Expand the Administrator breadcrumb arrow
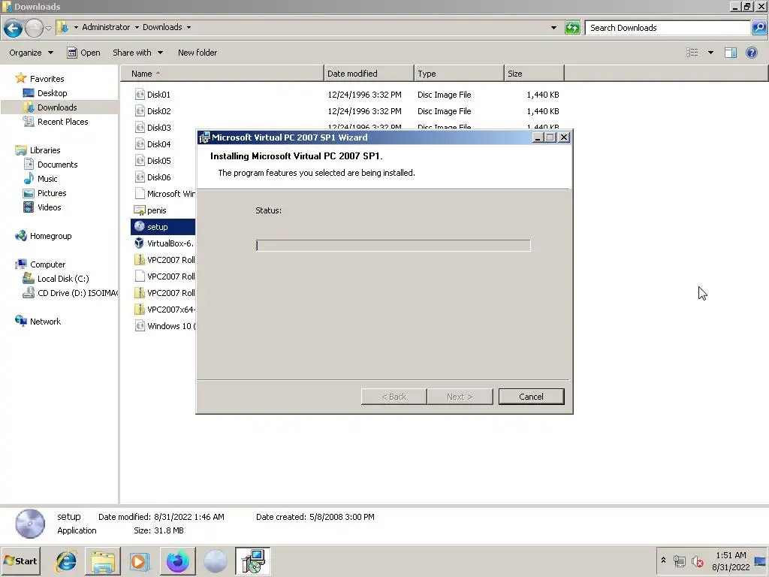Viewport: 769px width, 577px height. [x=137, y=28]
